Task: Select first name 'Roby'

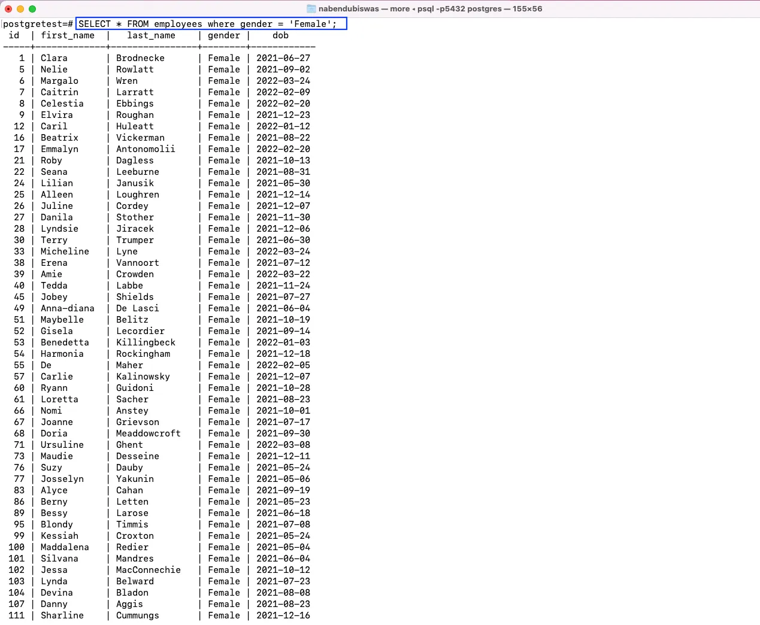Action: click(x=52, y=160)
